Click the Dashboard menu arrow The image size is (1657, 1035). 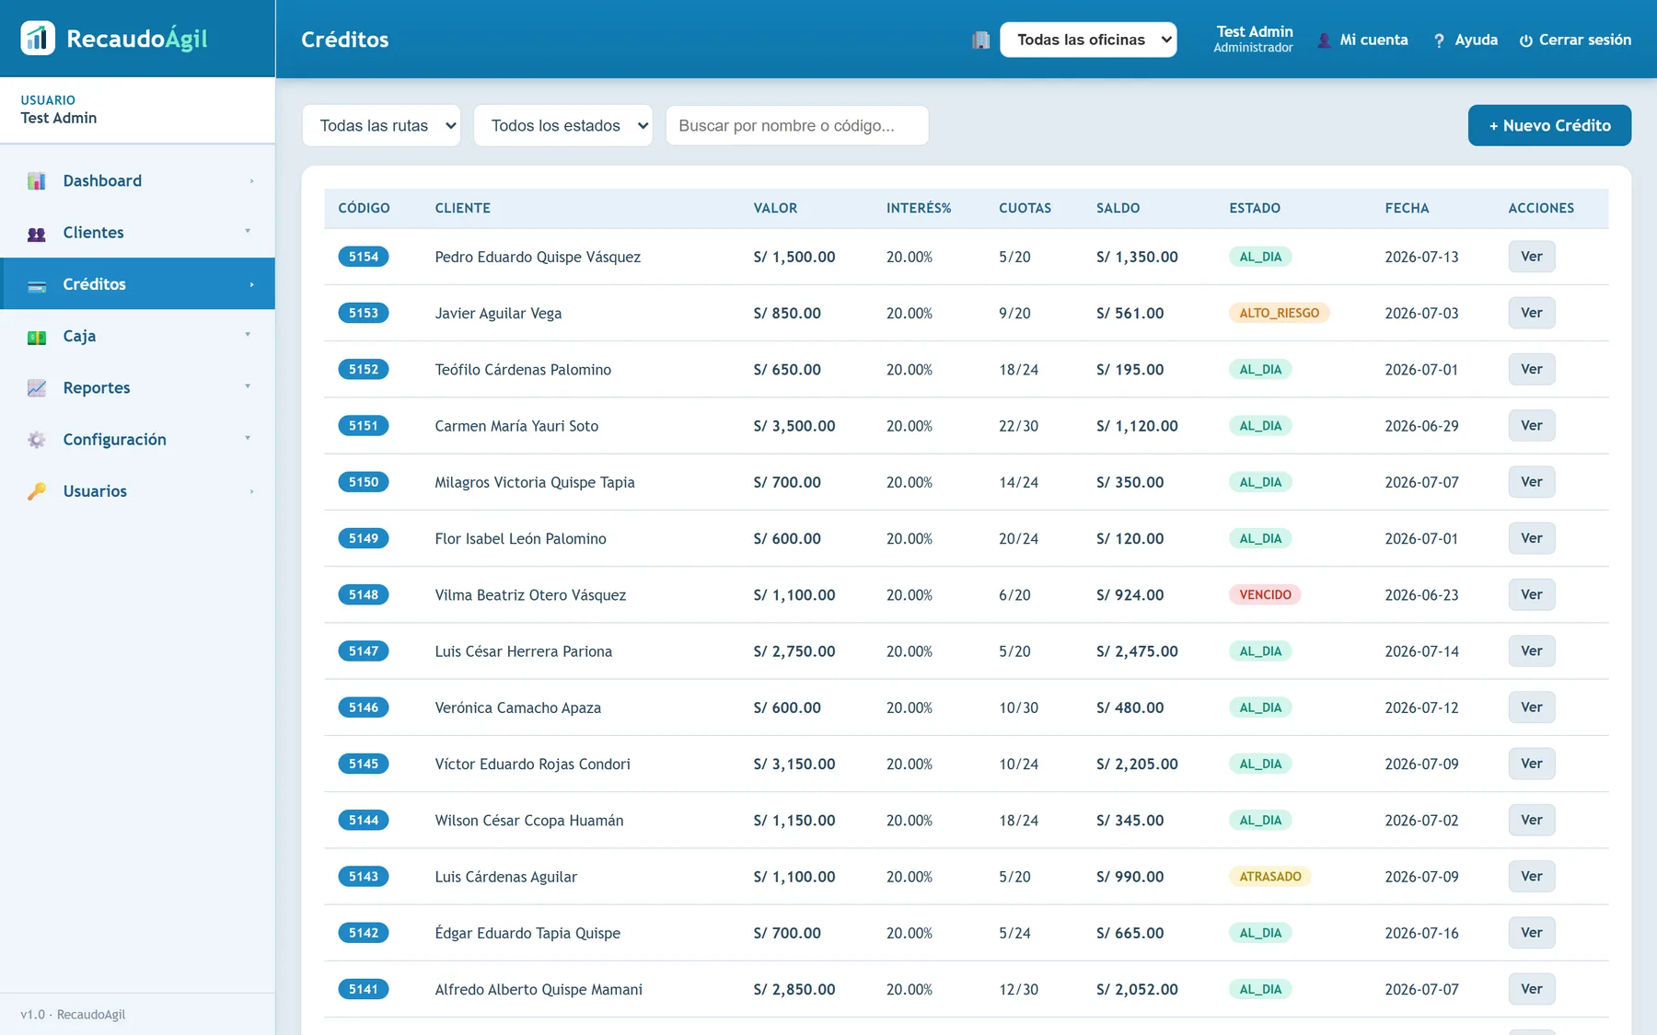tap(251, 181)
